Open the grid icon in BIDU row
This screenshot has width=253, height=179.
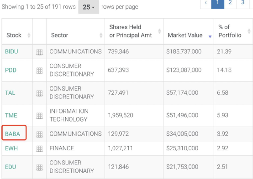(x=40, y=52)
